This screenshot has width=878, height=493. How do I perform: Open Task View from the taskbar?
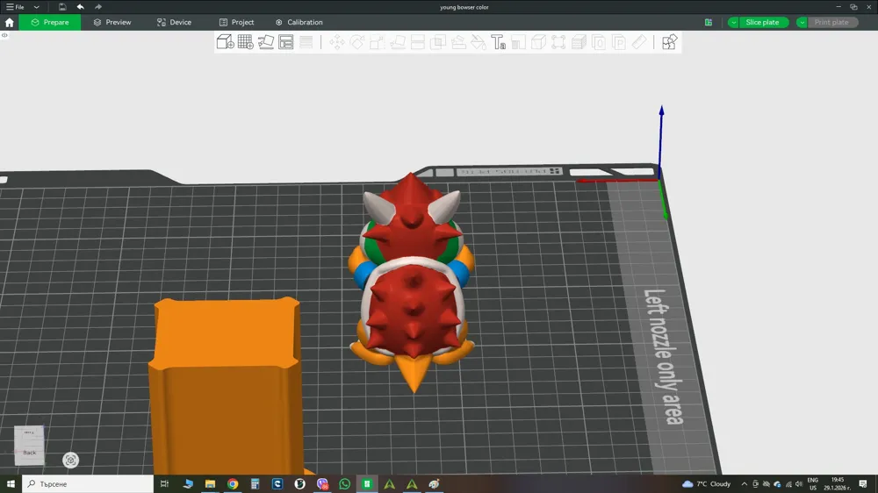pyautogui.click(x=165, y=483)
